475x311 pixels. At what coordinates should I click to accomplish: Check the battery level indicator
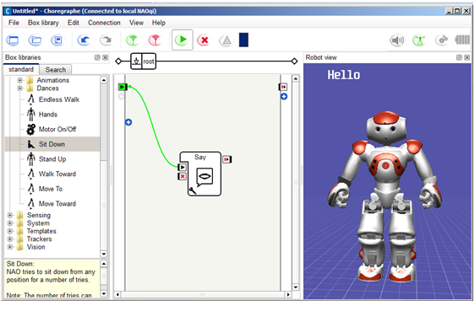click(462, 40)
